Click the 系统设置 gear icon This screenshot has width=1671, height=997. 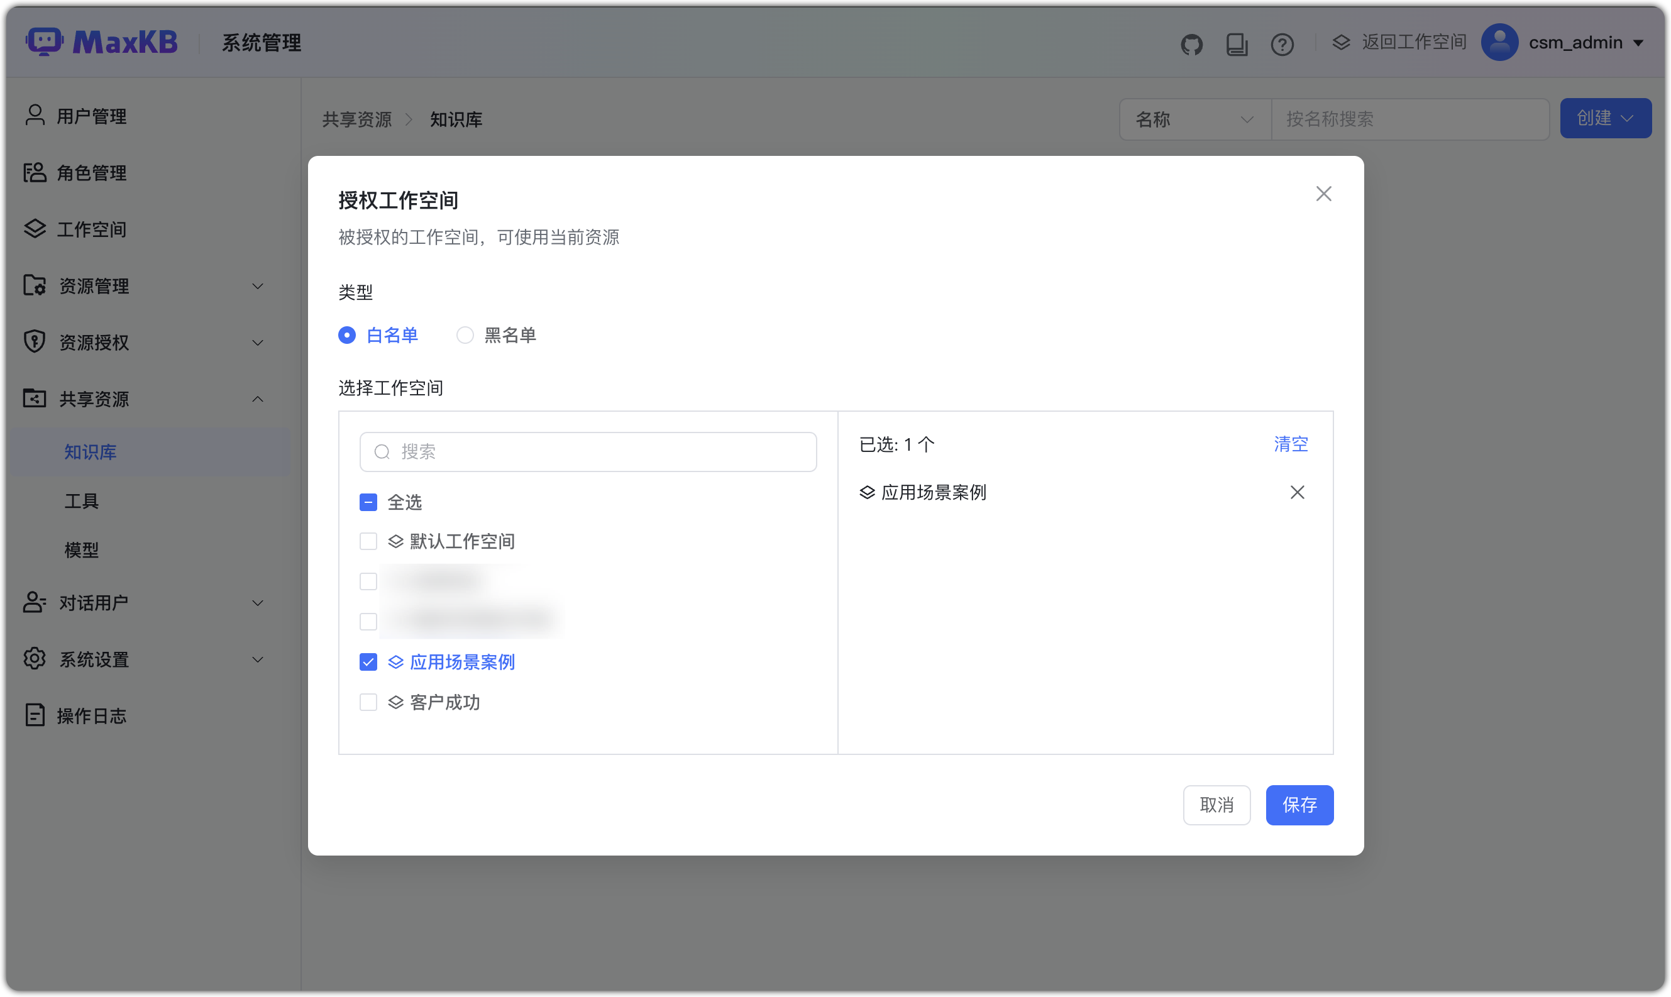(35, 659)
